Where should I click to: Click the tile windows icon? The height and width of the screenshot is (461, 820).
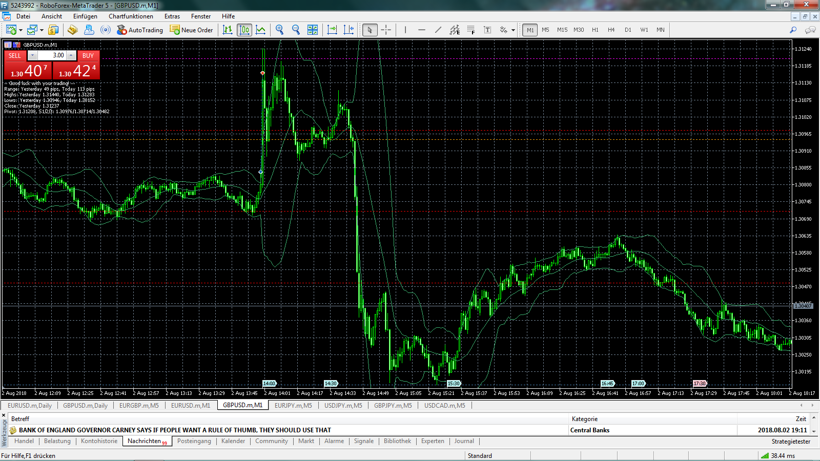coord(312,30)
